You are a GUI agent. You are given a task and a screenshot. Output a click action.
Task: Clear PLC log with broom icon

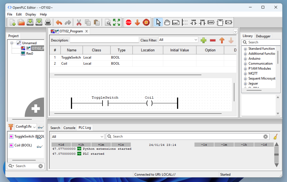(x=276, y=136)
